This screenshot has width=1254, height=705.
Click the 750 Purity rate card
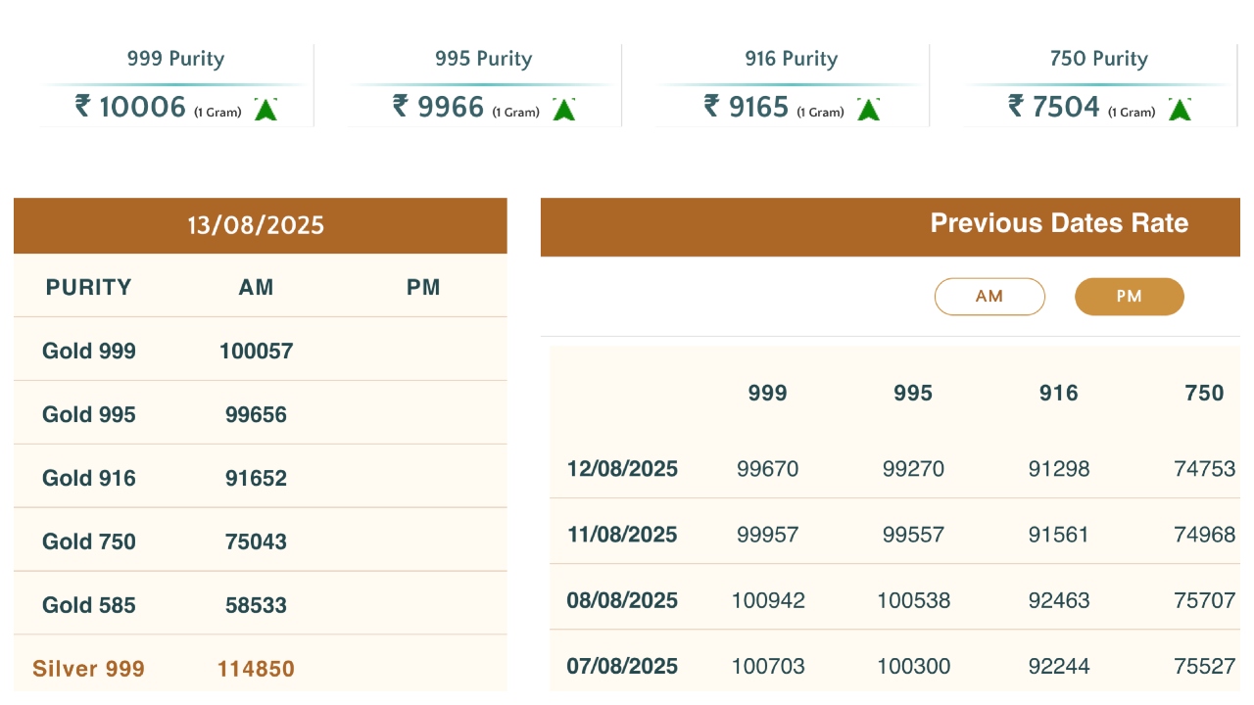[x=1097, y=86]
